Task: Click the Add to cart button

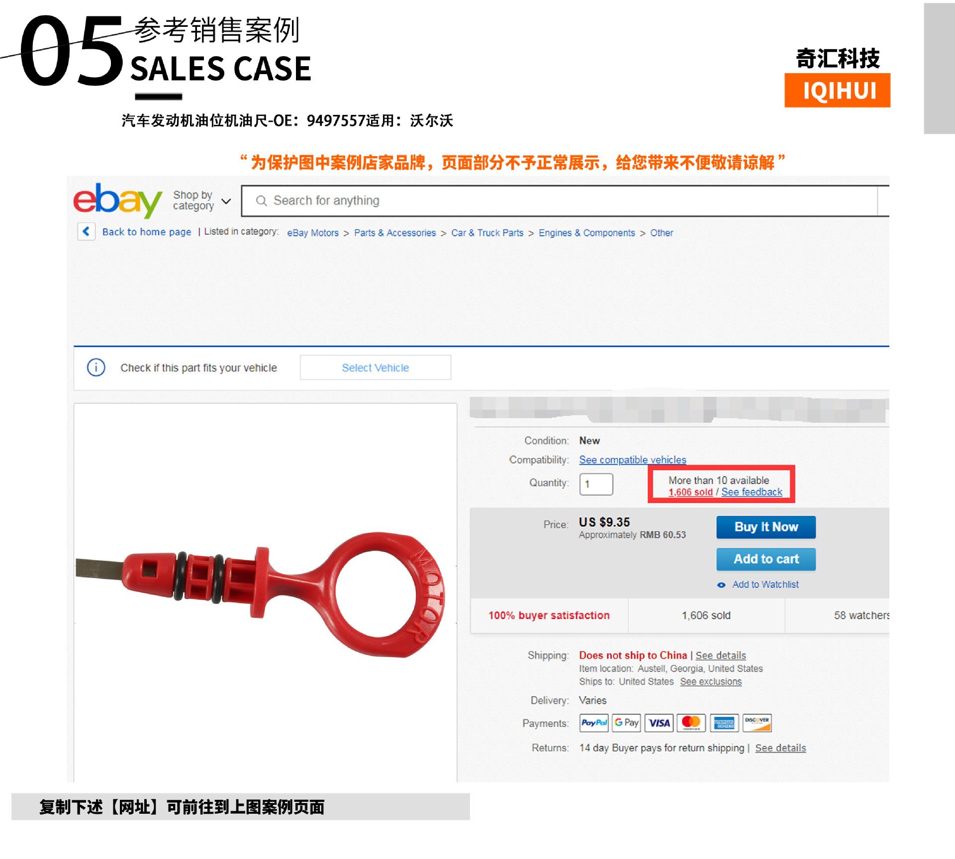Action: pos(766,559)
